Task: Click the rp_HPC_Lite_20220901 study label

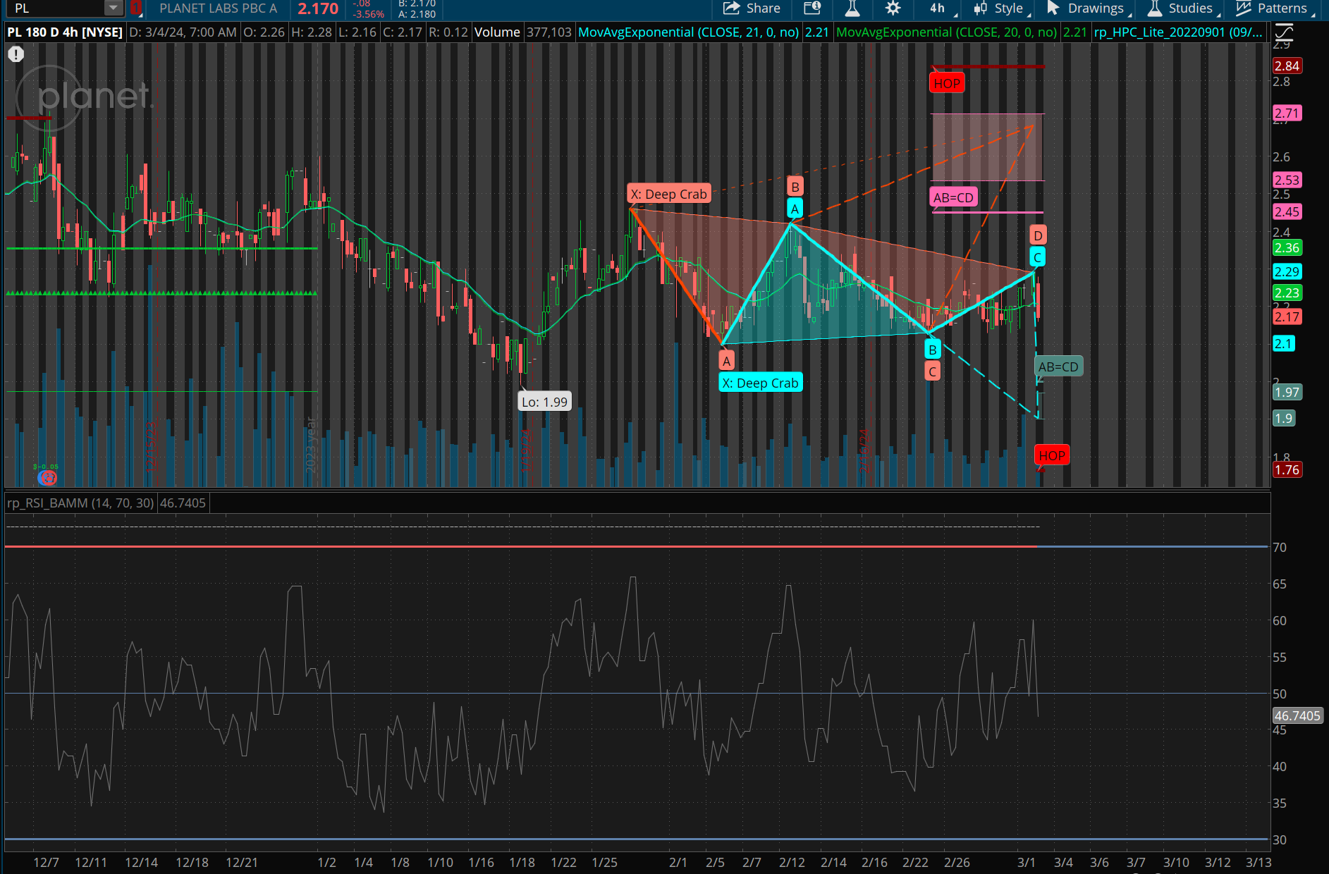Action: [1178, 32]
